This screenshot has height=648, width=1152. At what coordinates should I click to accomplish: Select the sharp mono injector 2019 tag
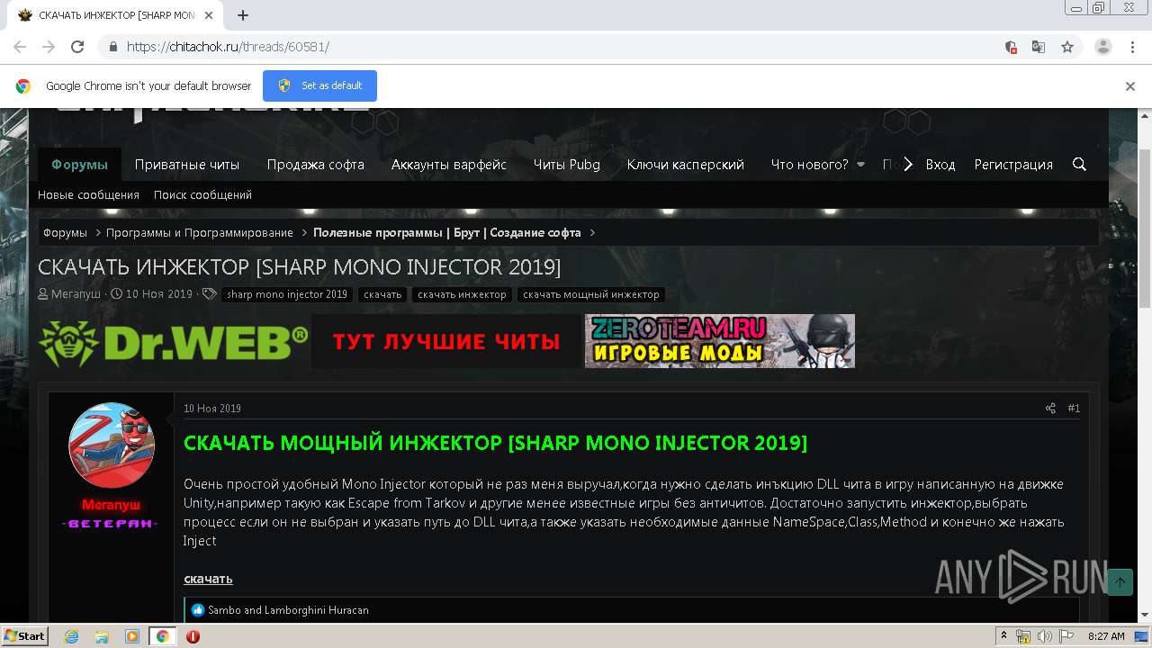tap(287, 294)
